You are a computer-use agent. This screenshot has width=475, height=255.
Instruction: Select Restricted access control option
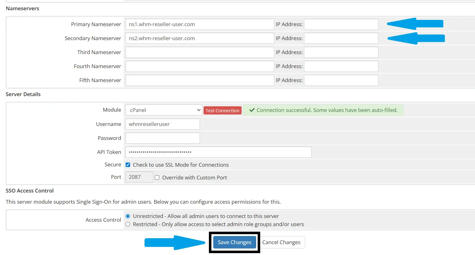[x=128, y=224]
